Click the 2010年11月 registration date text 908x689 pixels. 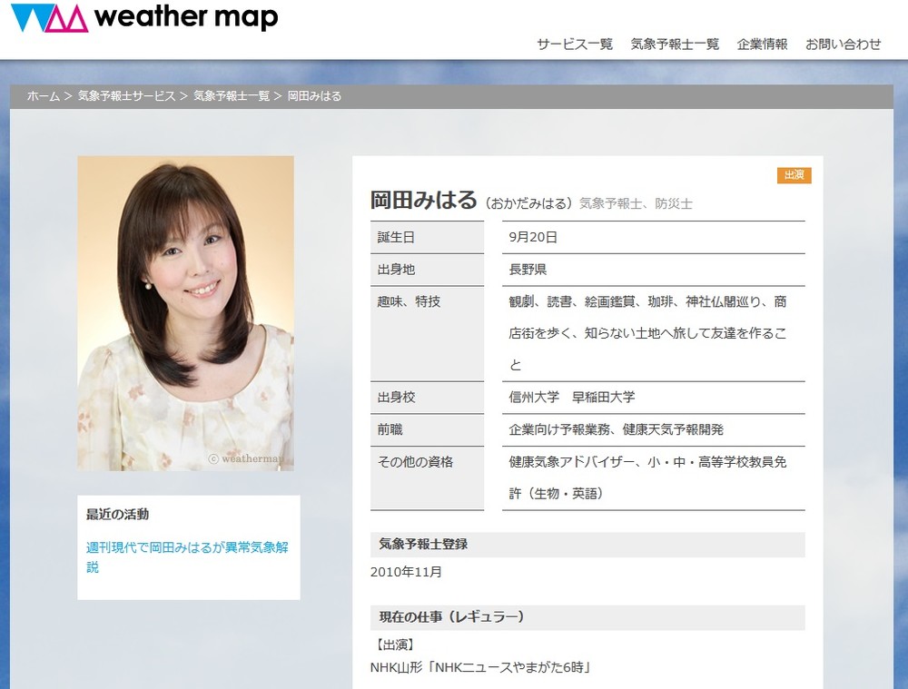tap(406, 573)
